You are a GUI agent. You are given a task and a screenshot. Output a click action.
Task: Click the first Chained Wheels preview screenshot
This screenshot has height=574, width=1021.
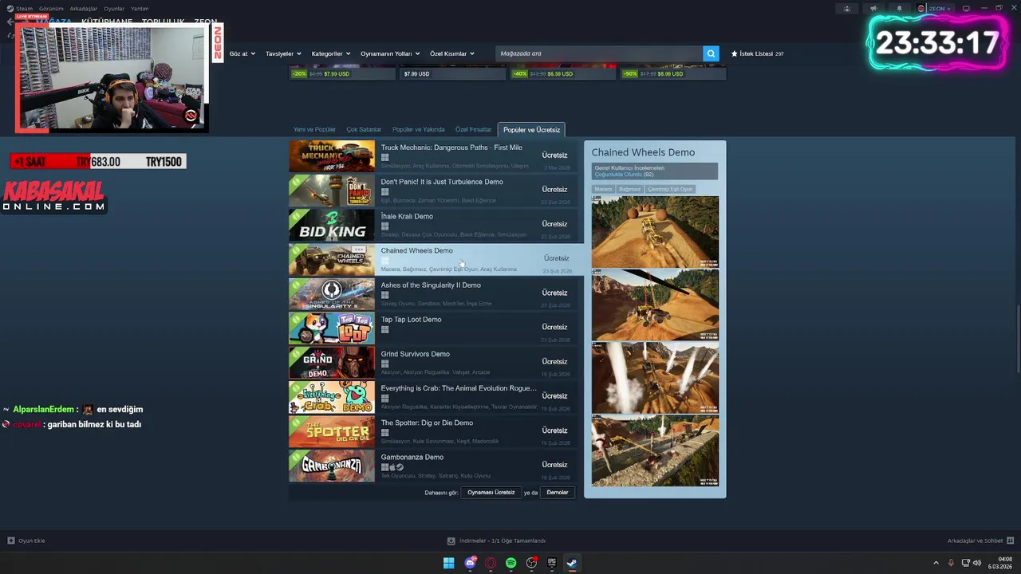coord(655,231)
